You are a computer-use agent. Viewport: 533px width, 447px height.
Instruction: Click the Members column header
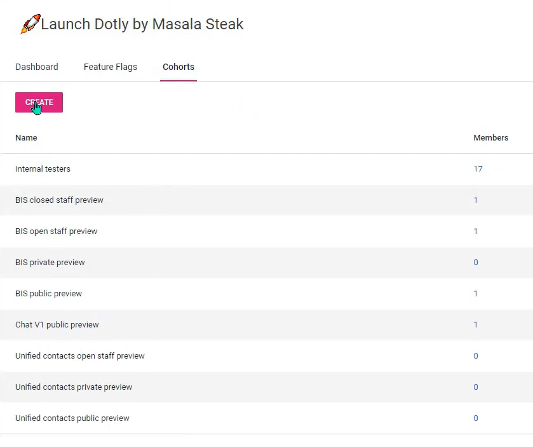[x=490, y=138]
